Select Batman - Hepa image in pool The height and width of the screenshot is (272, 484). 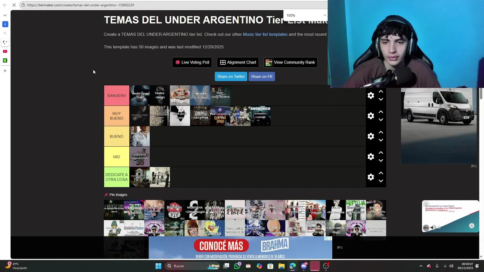pyautogui.click(x=174, y=210)
